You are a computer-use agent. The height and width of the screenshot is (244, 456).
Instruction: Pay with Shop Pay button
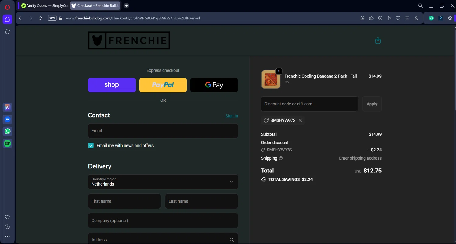[112, 85]
